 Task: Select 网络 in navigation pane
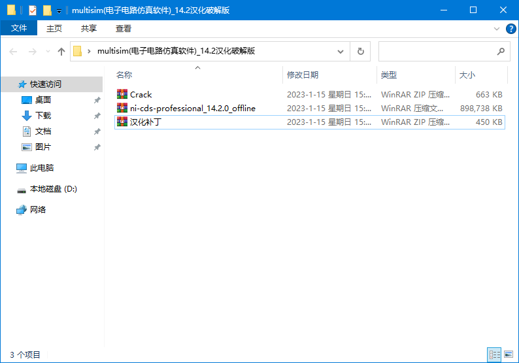(38, 210)
